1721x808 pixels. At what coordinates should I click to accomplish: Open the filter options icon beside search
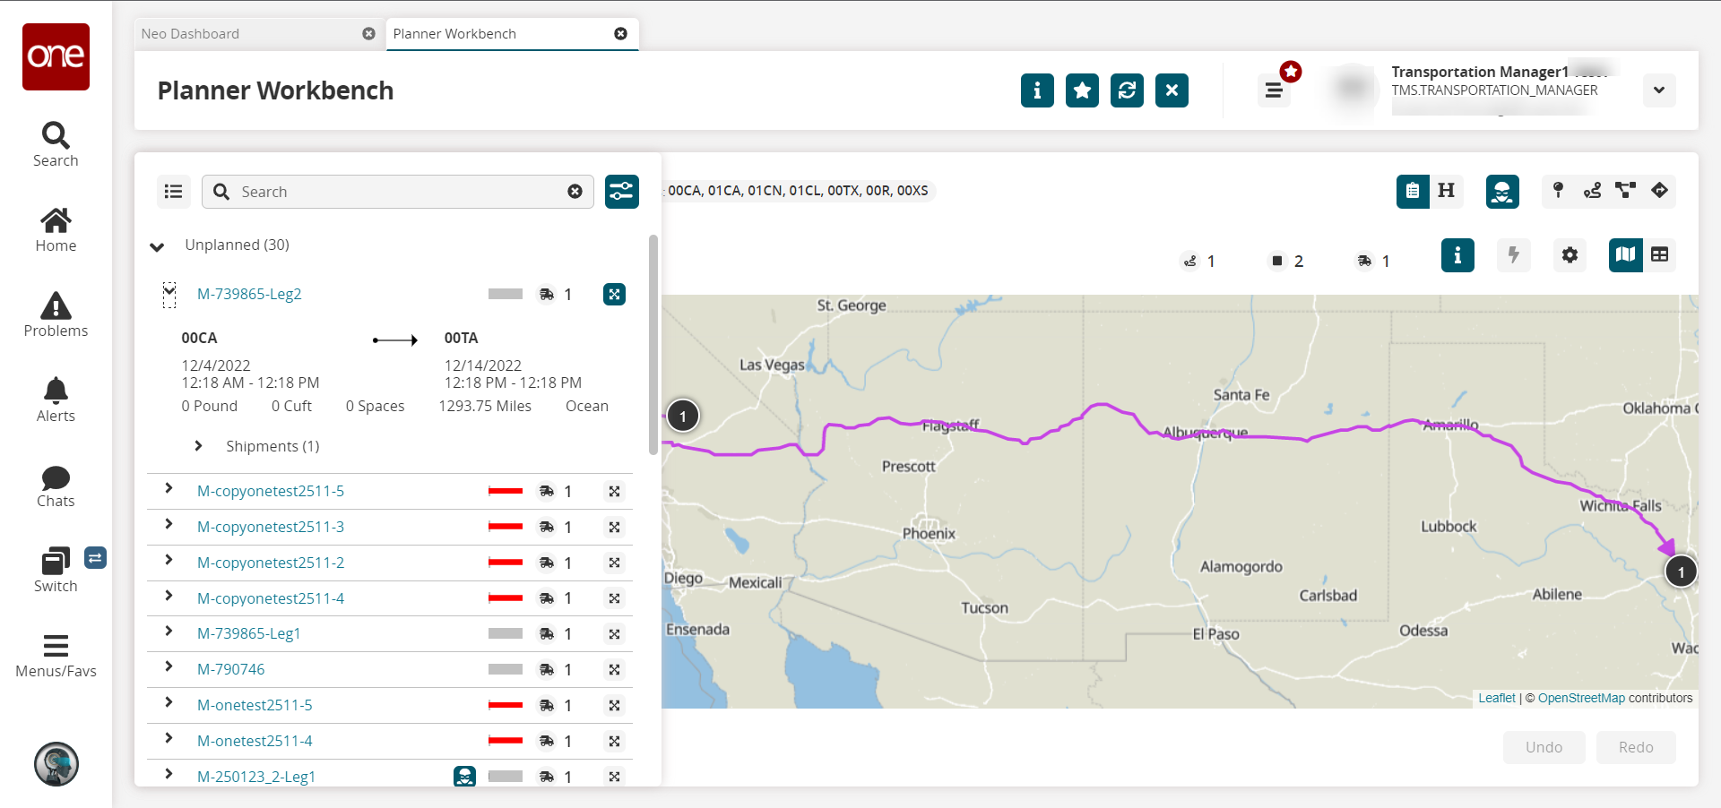pyautogui.click(x=621, y=192)
